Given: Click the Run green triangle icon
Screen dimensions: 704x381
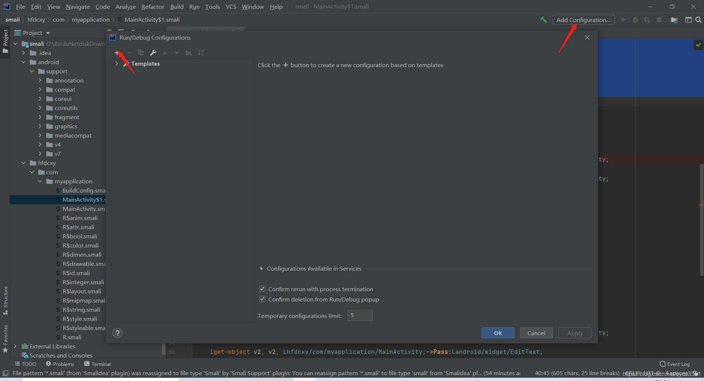Looking at the screenshot, I should coord(623,20).
